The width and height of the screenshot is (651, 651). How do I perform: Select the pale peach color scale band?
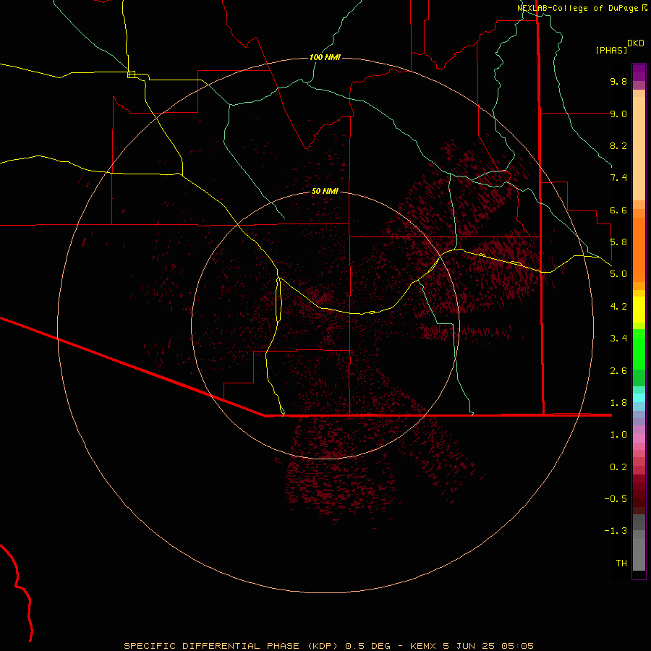pyautogui.click(x=639, y=150)
